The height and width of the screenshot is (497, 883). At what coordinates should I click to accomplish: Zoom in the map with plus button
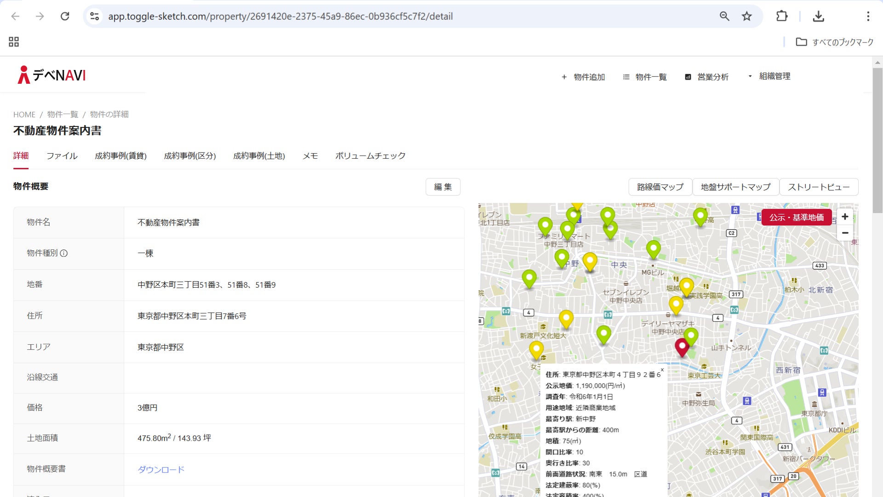pos(845,217)
